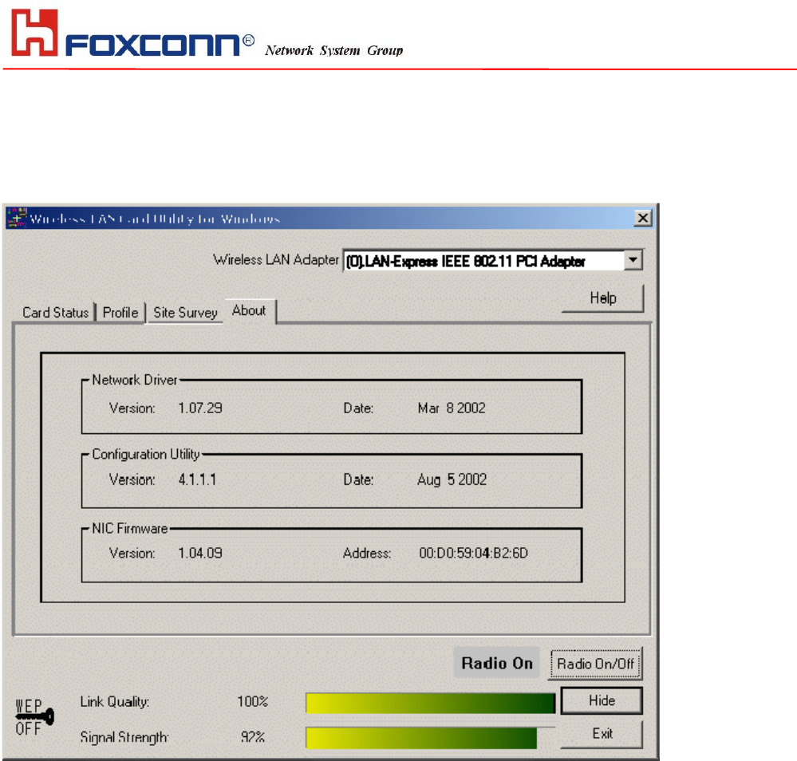Click the Wireless LAN utility title bar icon

pos(17,218)
